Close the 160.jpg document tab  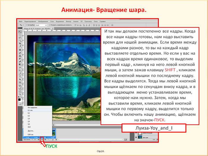(x=53, y=29)
